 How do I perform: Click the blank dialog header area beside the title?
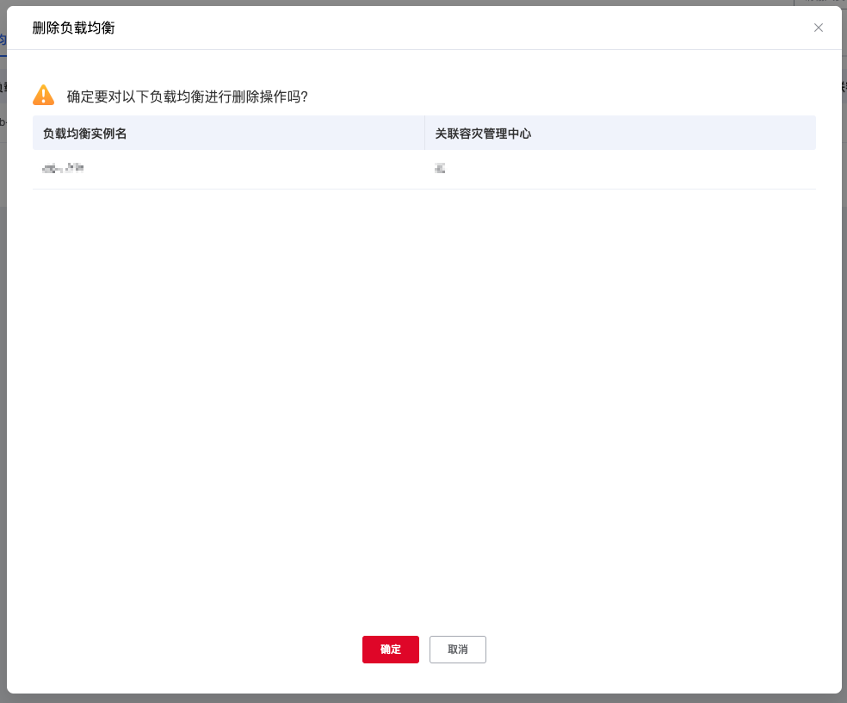tap(430, 28)
